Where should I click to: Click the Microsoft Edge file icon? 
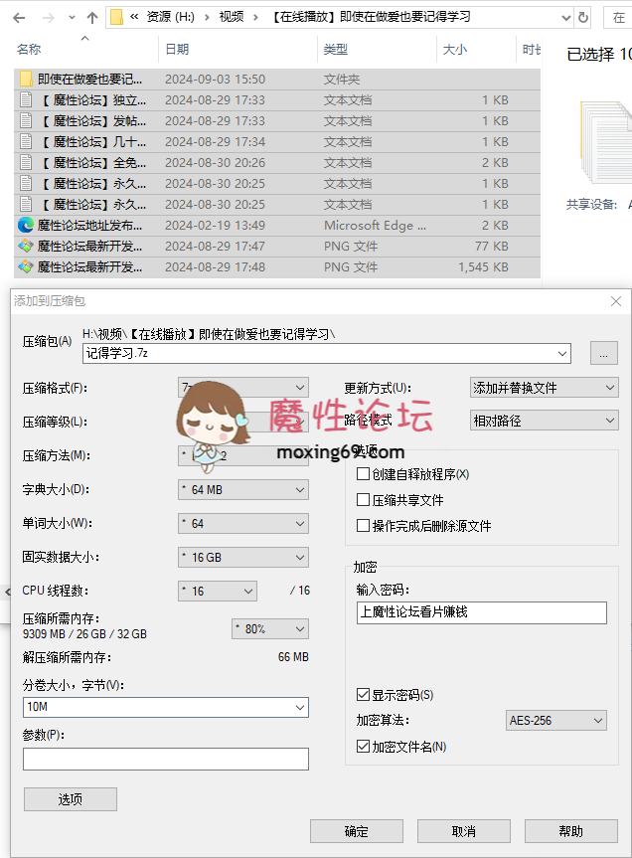[26, 226]
